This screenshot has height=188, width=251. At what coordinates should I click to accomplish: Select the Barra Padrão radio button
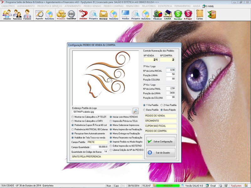(144, 110)
